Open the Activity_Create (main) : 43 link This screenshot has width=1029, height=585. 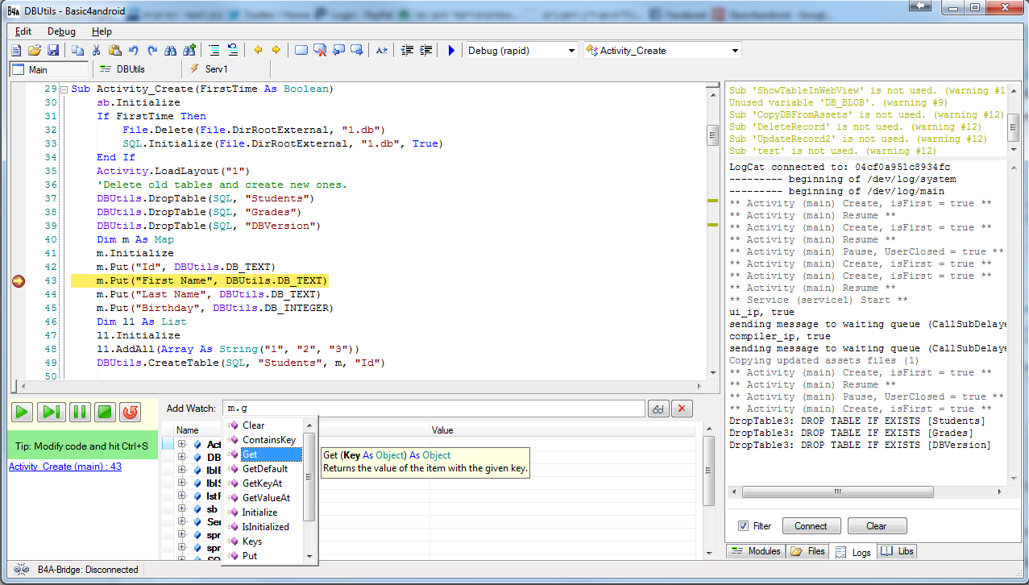[65, 467]
